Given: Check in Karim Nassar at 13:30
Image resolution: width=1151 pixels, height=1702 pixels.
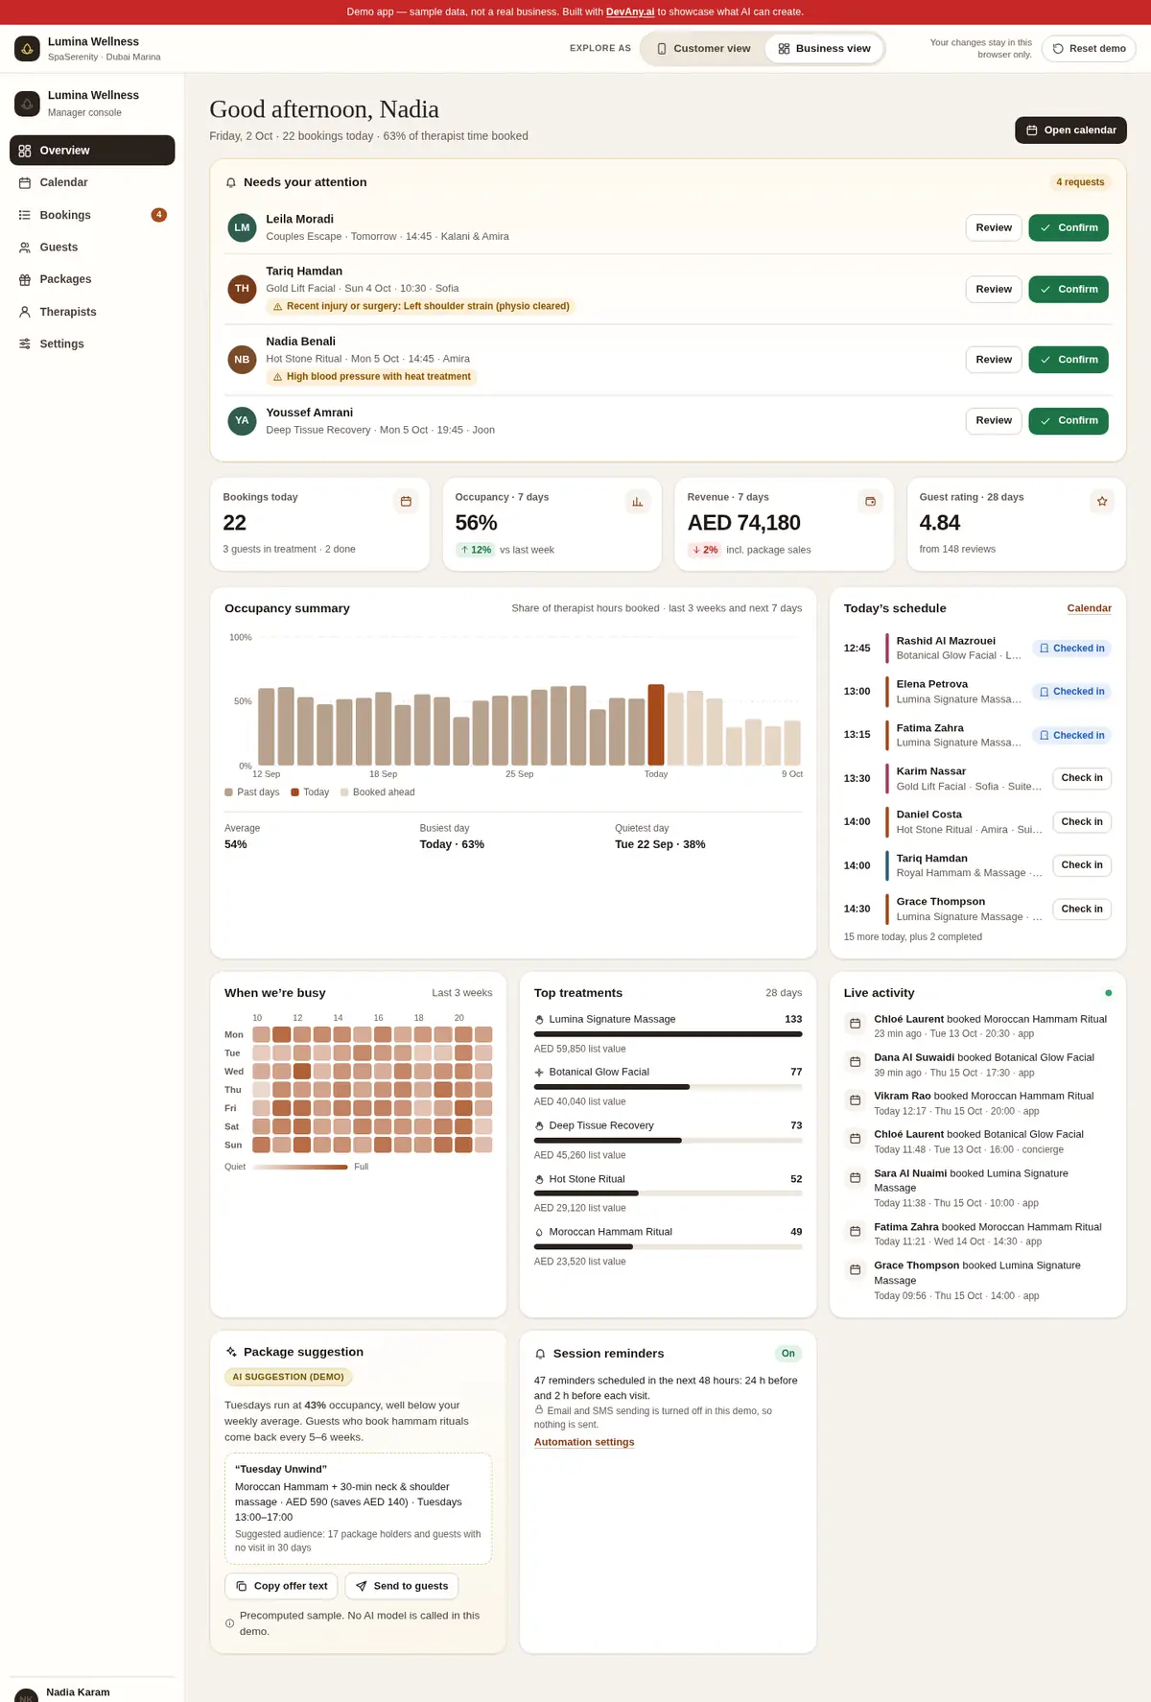Looking at the screenshot, I should click(1082, 778).
